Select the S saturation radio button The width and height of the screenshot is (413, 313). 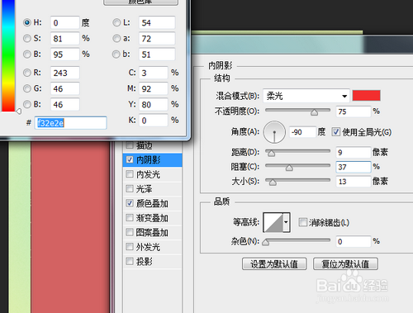click(x=27, y=38)
